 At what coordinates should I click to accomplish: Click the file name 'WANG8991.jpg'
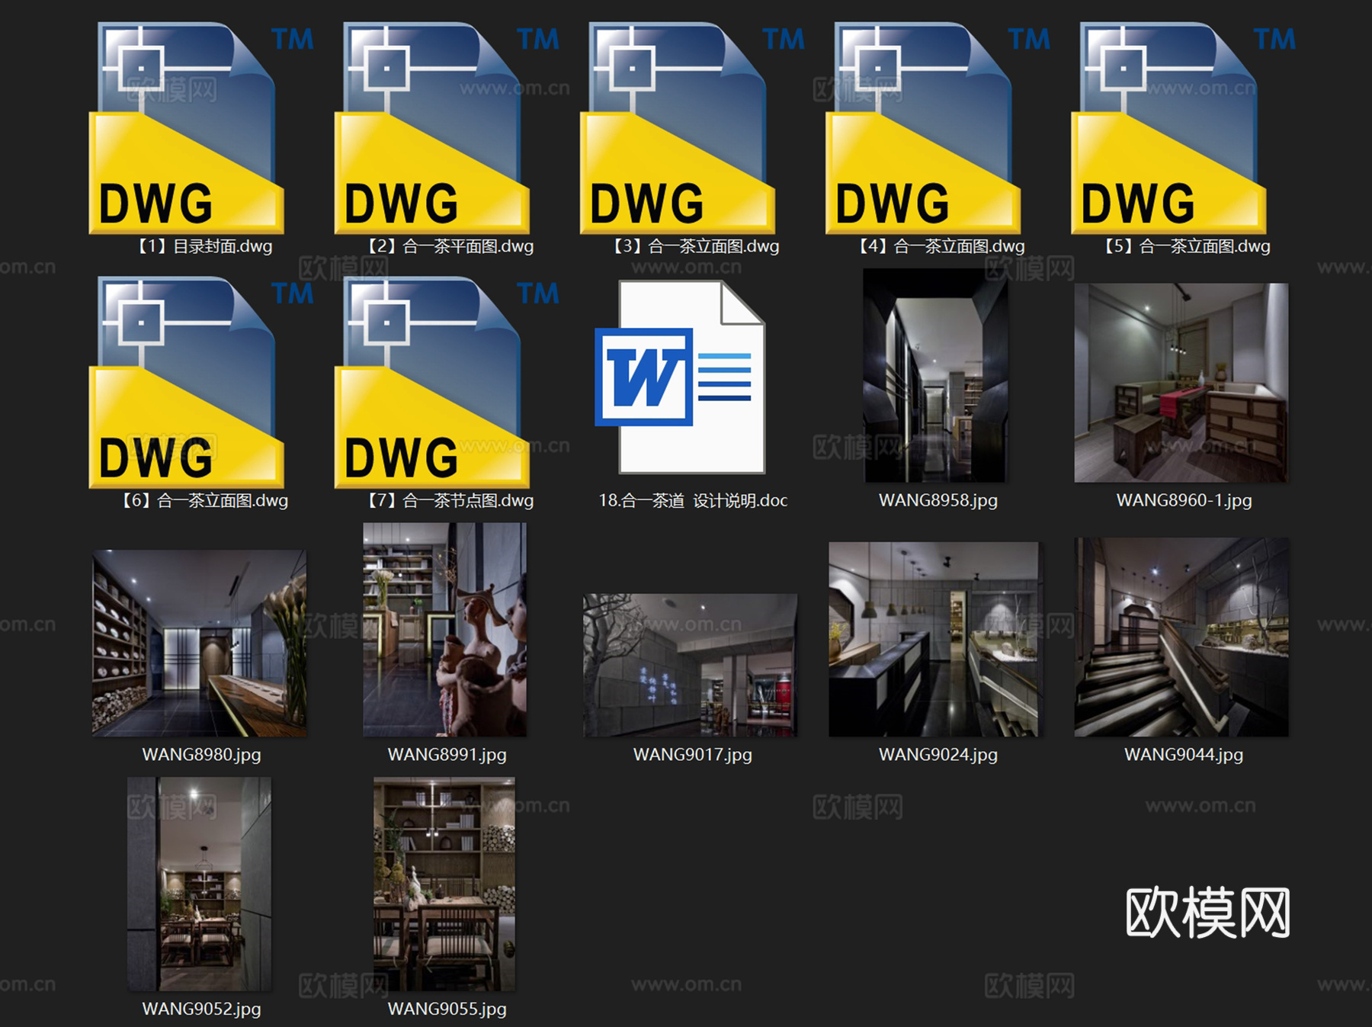[447, 755]
